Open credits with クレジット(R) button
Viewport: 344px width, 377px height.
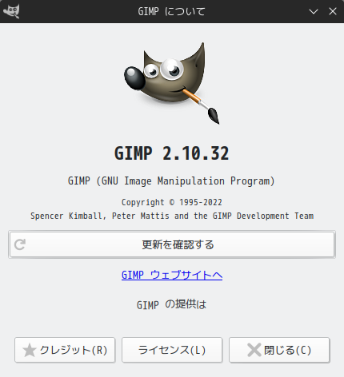point(65,350)
